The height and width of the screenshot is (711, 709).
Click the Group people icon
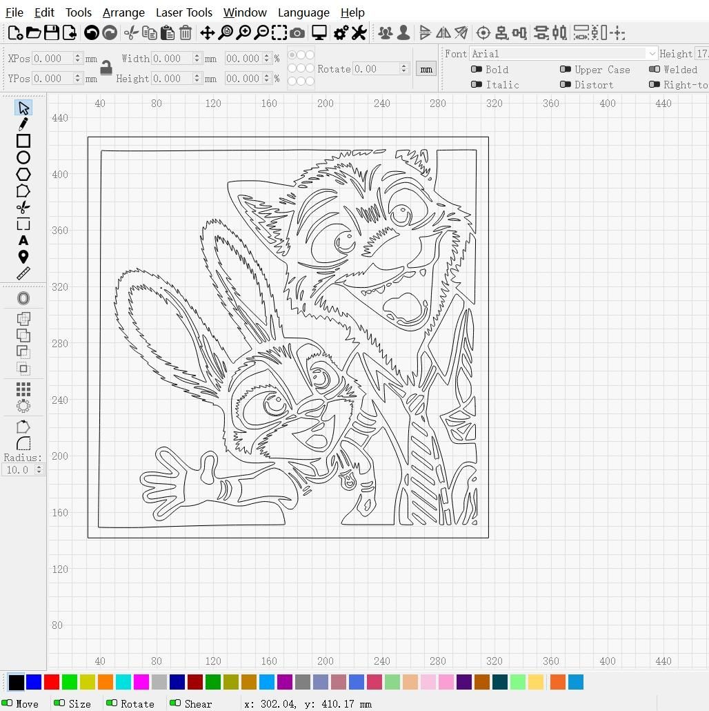[x=386, y=32]
